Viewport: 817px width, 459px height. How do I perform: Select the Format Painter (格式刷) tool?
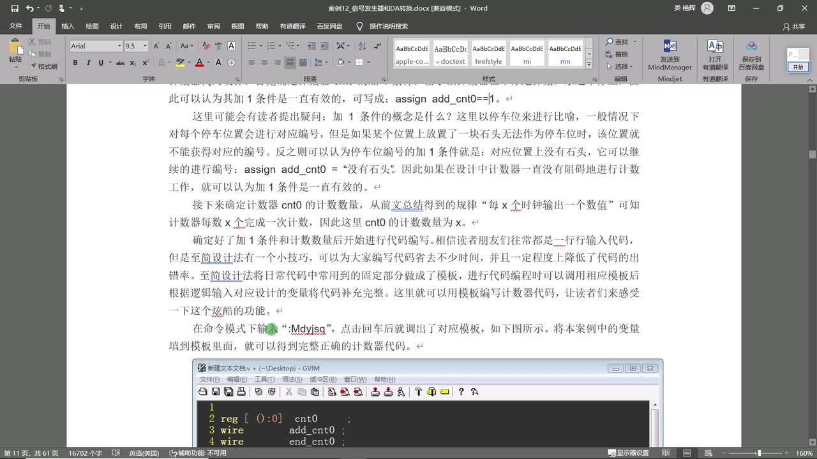43,66
